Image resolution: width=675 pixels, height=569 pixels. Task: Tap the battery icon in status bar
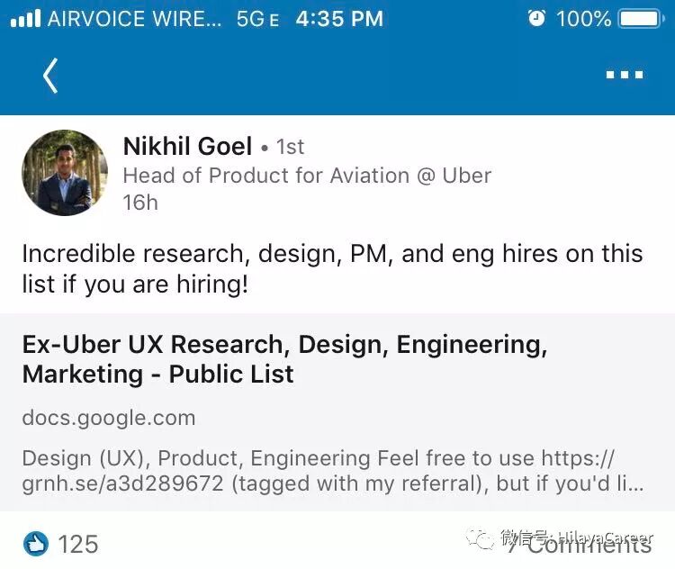pos(643,19)
